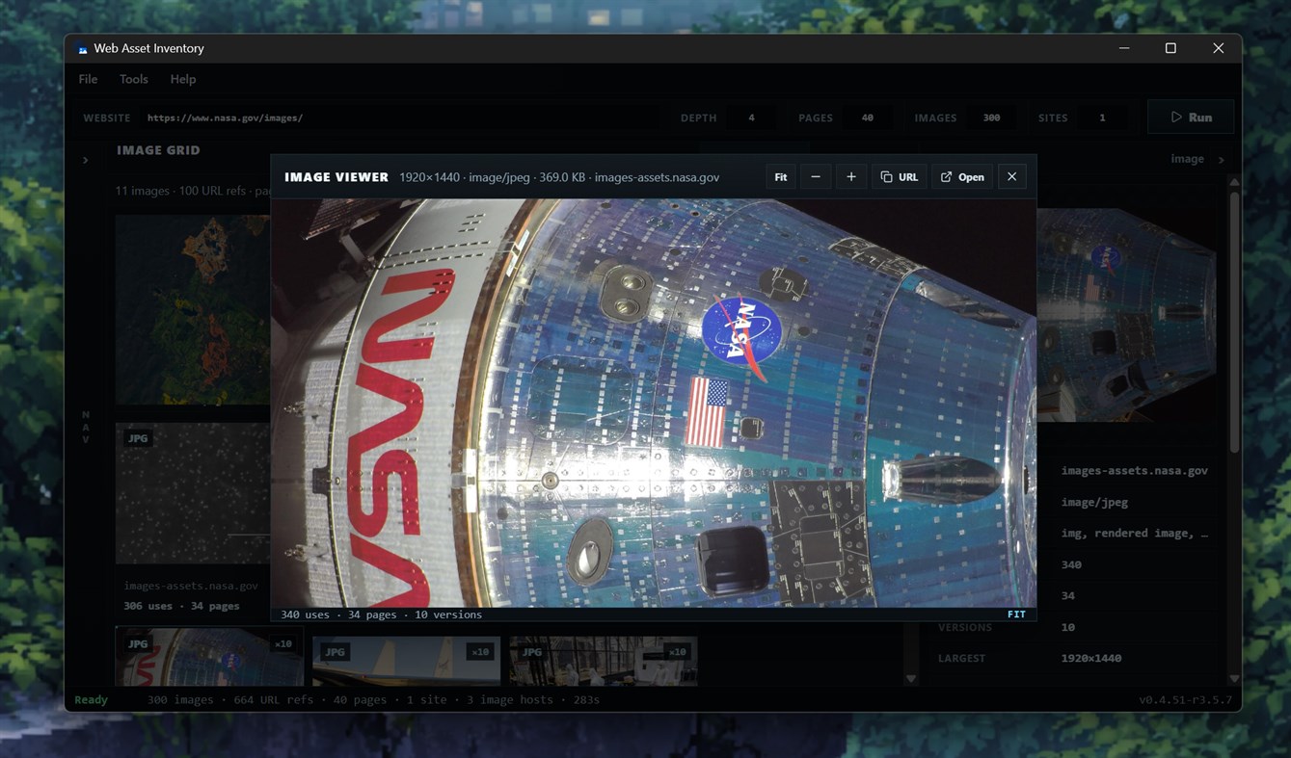Viewport: 1291px width, 758px height.
Task: Collapse the right Image panel chevron
Action: pos(1222,160)
